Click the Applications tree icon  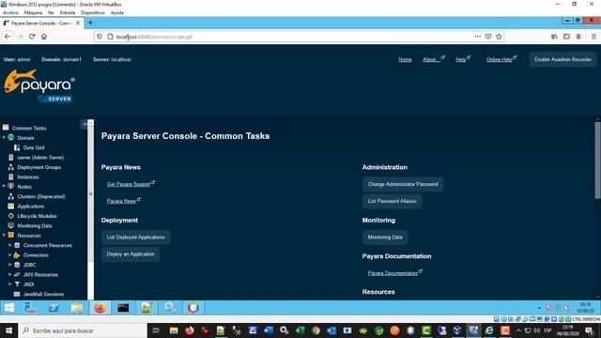point(10,207)
